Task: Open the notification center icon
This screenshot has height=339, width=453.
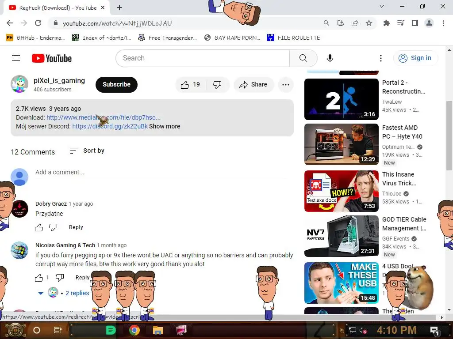Action: point(434,331)
